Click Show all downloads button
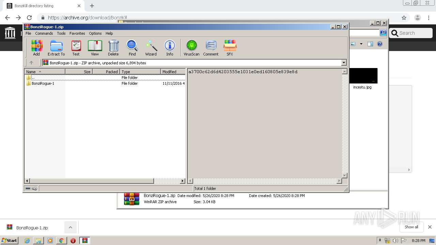This screenshot has height=245, width=436. [x=411, y=227]
